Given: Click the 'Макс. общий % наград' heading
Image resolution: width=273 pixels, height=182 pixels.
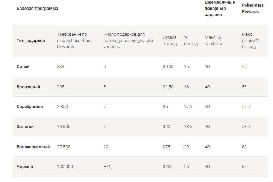Looking at the screenshot, I should click(x=250, y=40).
